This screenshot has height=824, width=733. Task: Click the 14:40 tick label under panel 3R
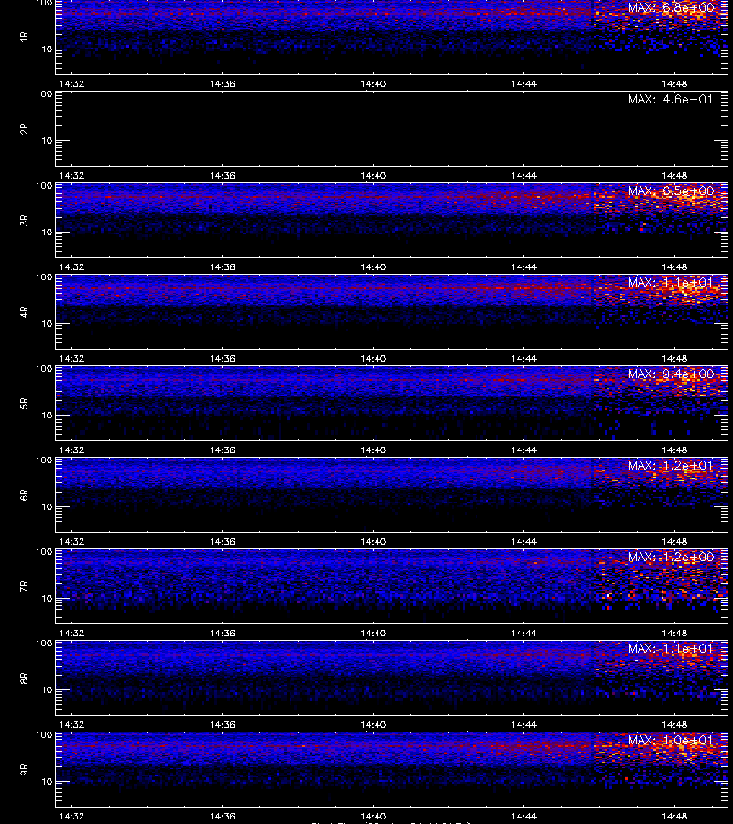click(373, 267)
